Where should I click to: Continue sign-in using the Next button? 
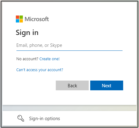(107, 85)
